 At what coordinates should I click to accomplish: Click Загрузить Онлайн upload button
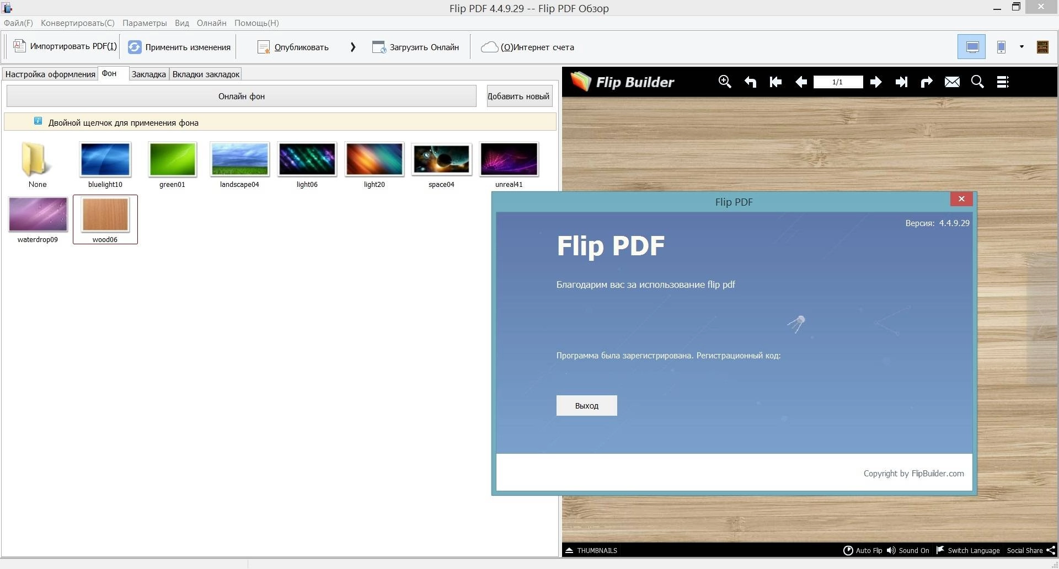coord(415,47)
